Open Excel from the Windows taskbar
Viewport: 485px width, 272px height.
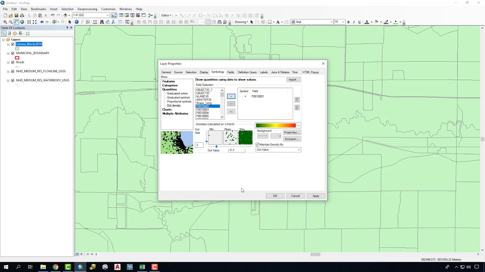coord(142,267)
